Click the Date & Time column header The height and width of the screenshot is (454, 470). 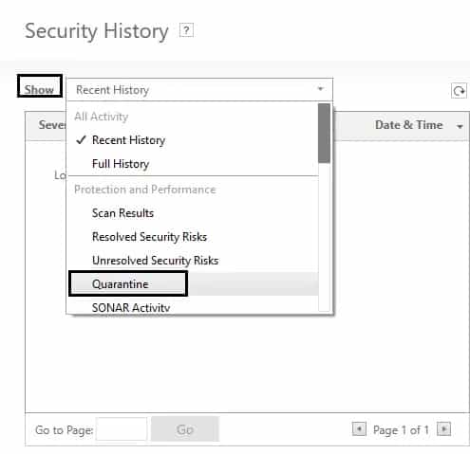tap(408, 125)
